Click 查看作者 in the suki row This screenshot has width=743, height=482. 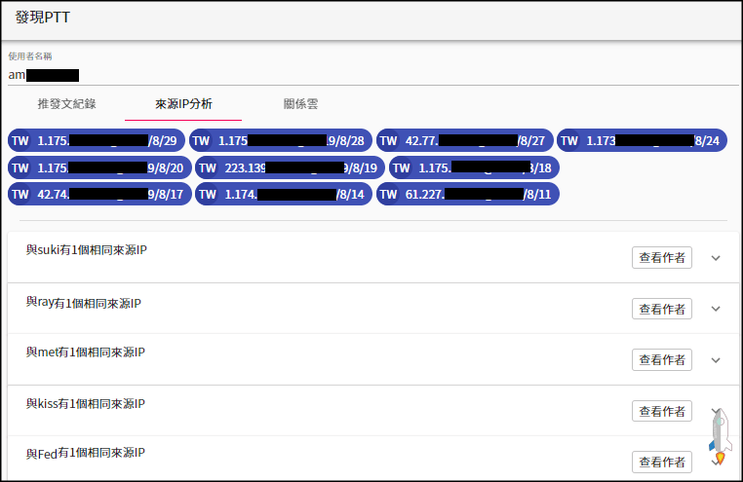(662, 258)
